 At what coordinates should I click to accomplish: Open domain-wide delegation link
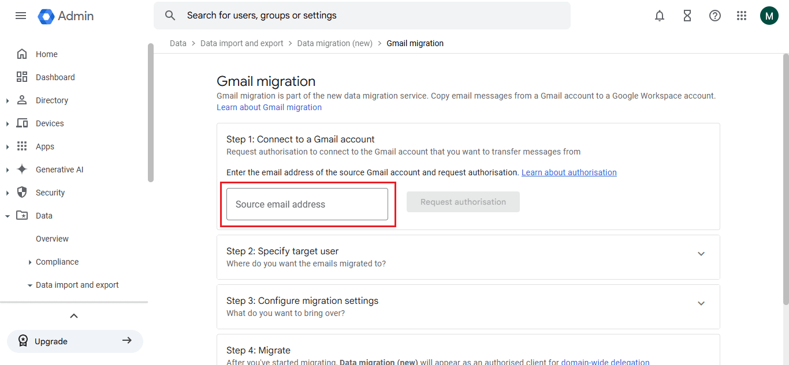pyautogui.click(x=605, y=362)
